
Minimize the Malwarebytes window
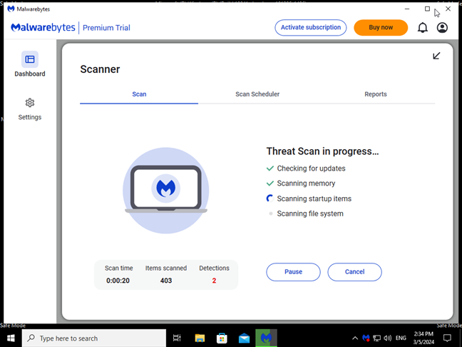407,9
